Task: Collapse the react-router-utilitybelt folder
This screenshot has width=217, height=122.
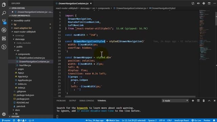Action: point(25,32)
